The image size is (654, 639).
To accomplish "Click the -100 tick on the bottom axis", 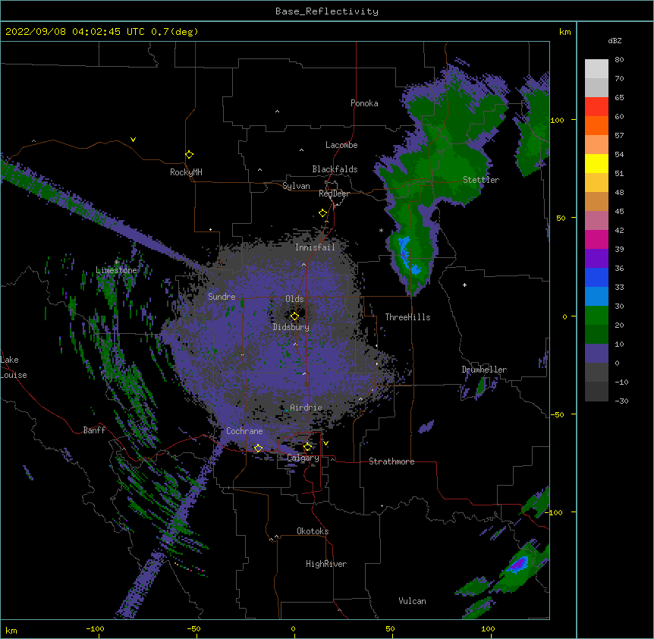I will (x=95, y=628).
